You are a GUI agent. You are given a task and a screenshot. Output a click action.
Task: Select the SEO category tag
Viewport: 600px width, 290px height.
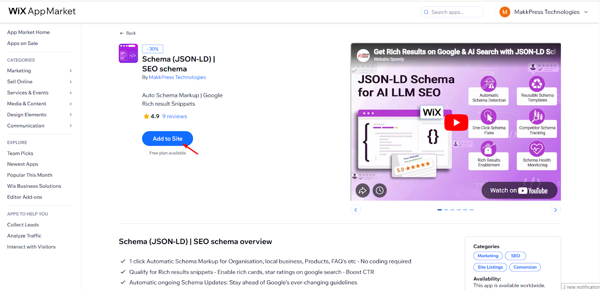coord(515,256)
